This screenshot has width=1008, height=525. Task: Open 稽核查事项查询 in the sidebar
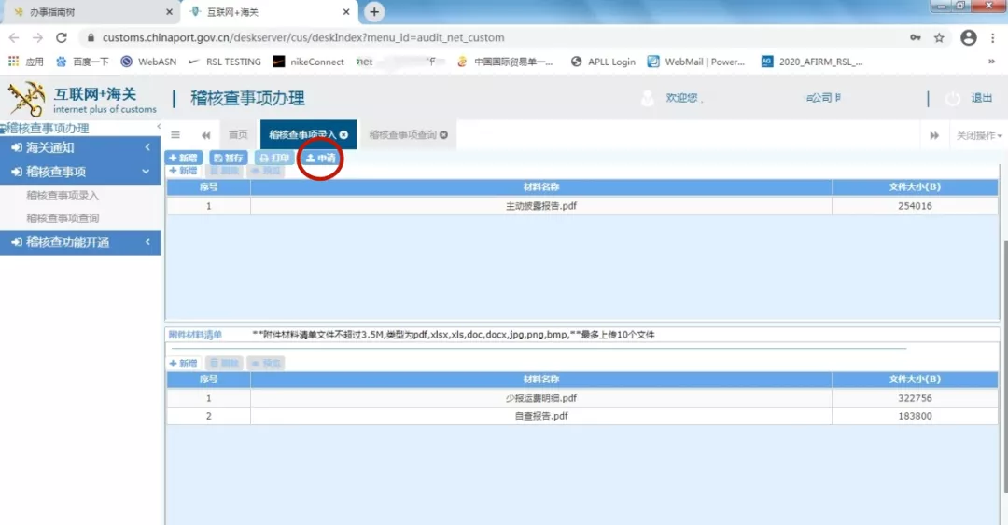click(x=63, y=218)
